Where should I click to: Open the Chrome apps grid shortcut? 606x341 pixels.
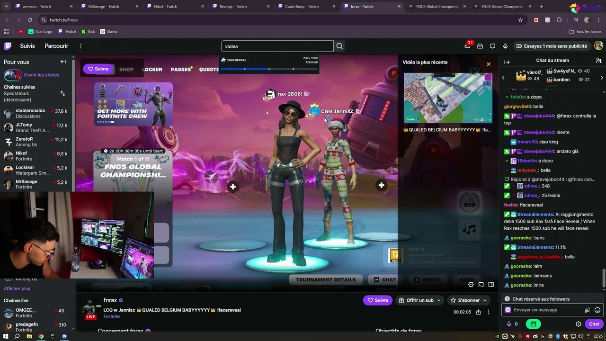click(x=6, y=32)
